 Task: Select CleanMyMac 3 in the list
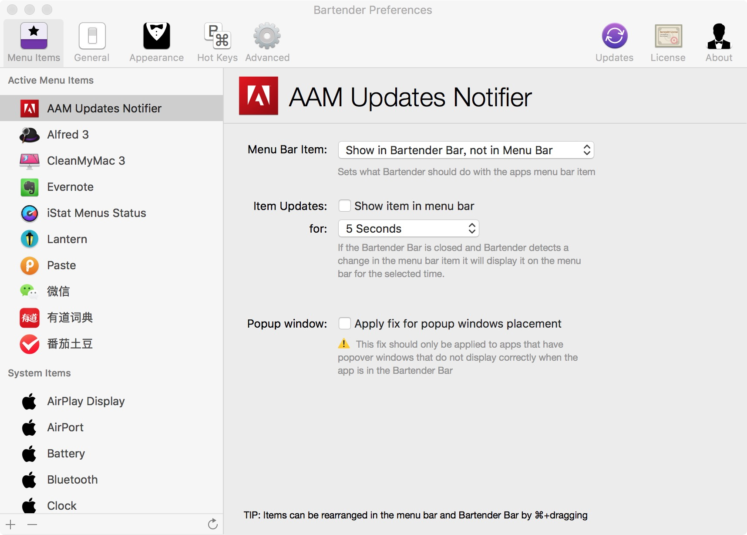pyautogui.click(x=111, y=161)
